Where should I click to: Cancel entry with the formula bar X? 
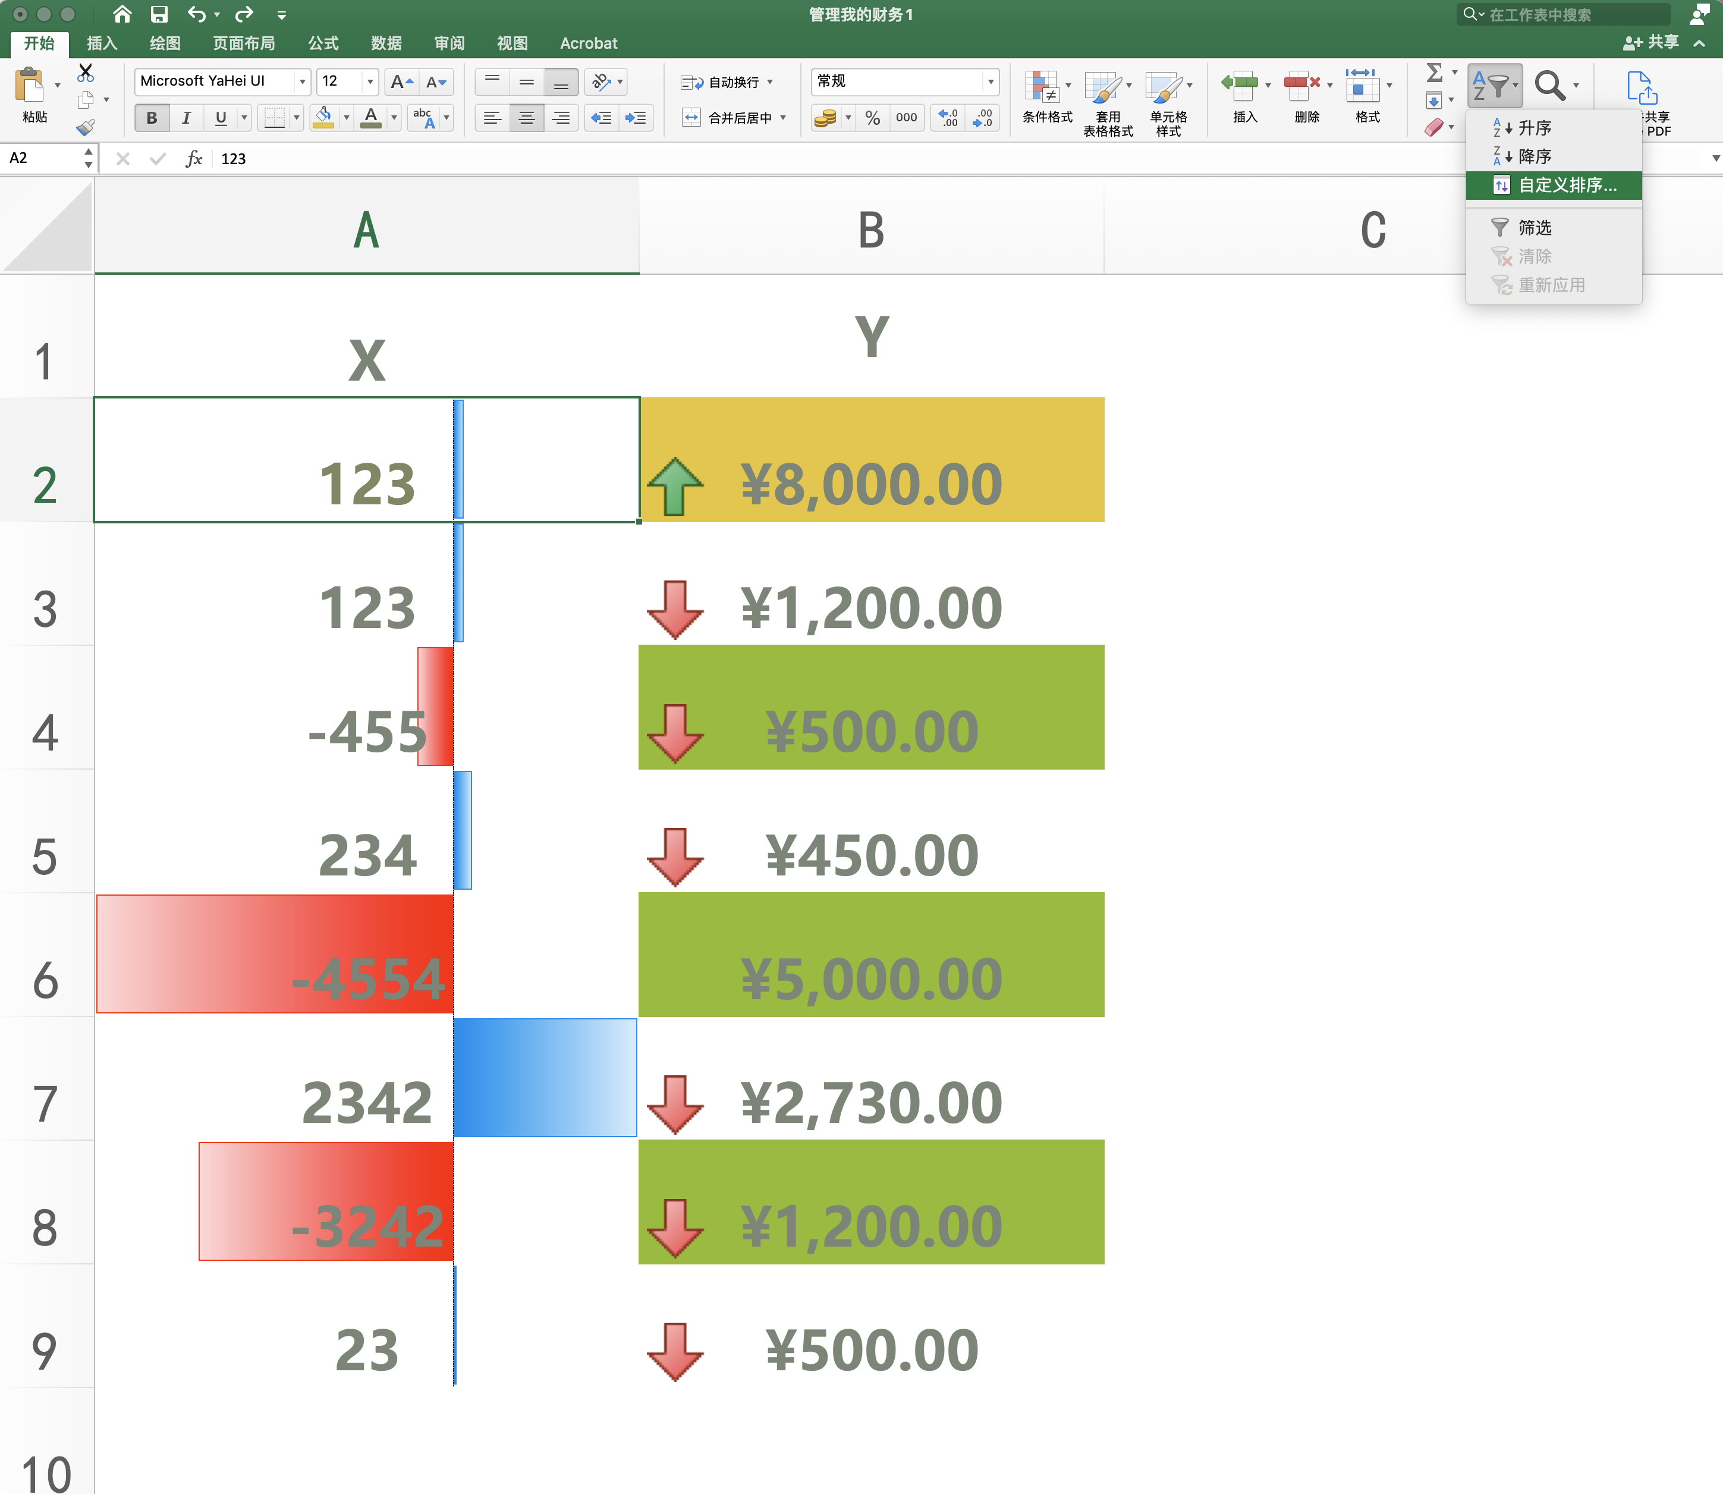click(x=124, y=158)
